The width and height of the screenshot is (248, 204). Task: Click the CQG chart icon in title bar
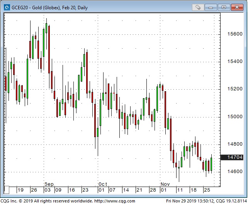click(7, 7)
